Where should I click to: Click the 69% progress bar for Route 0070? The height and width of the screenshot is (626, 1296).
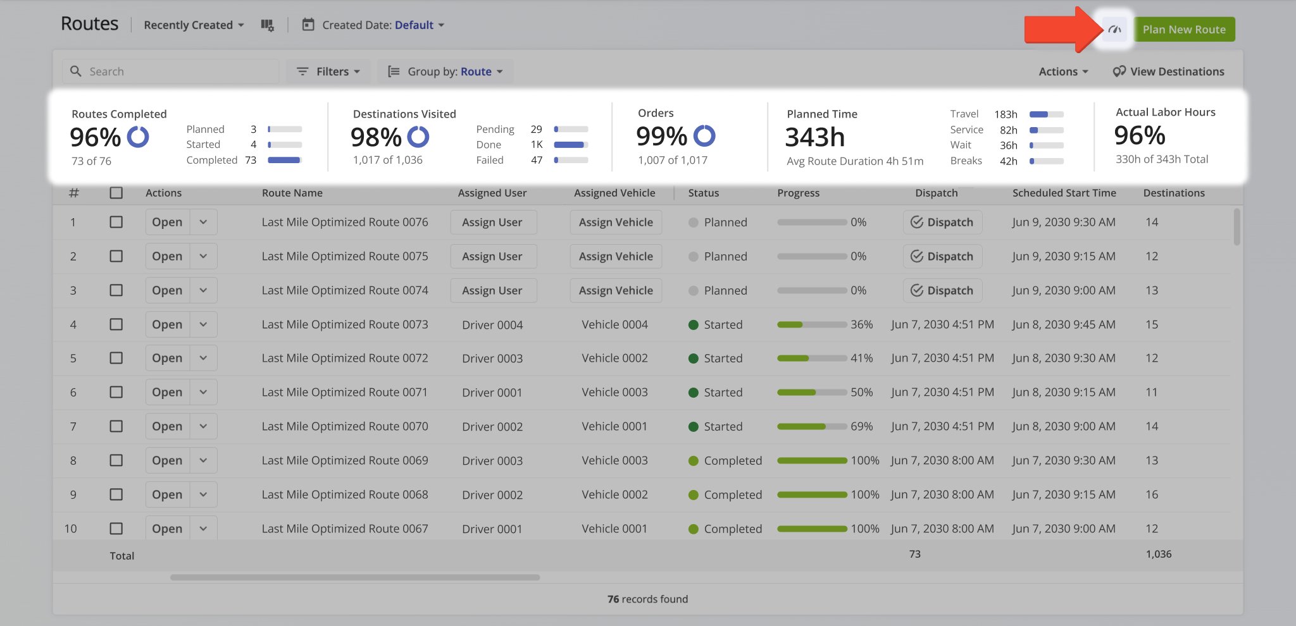pyautogui.click(x=812, y=426)
